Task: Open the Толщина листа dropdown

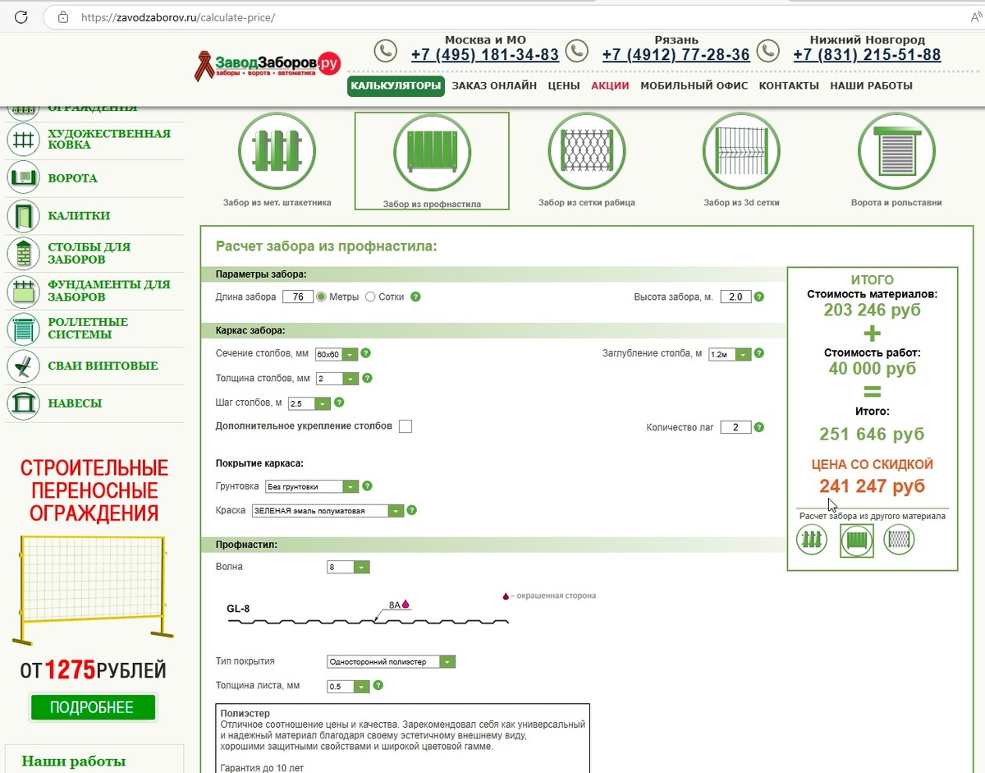Action: (x=348, y=686)
